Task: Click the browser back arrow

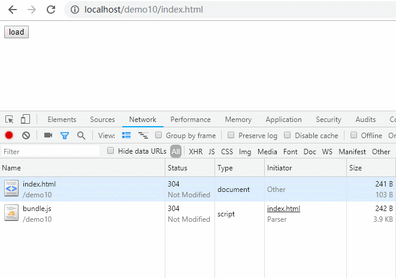Action: [x=13, y=10]
